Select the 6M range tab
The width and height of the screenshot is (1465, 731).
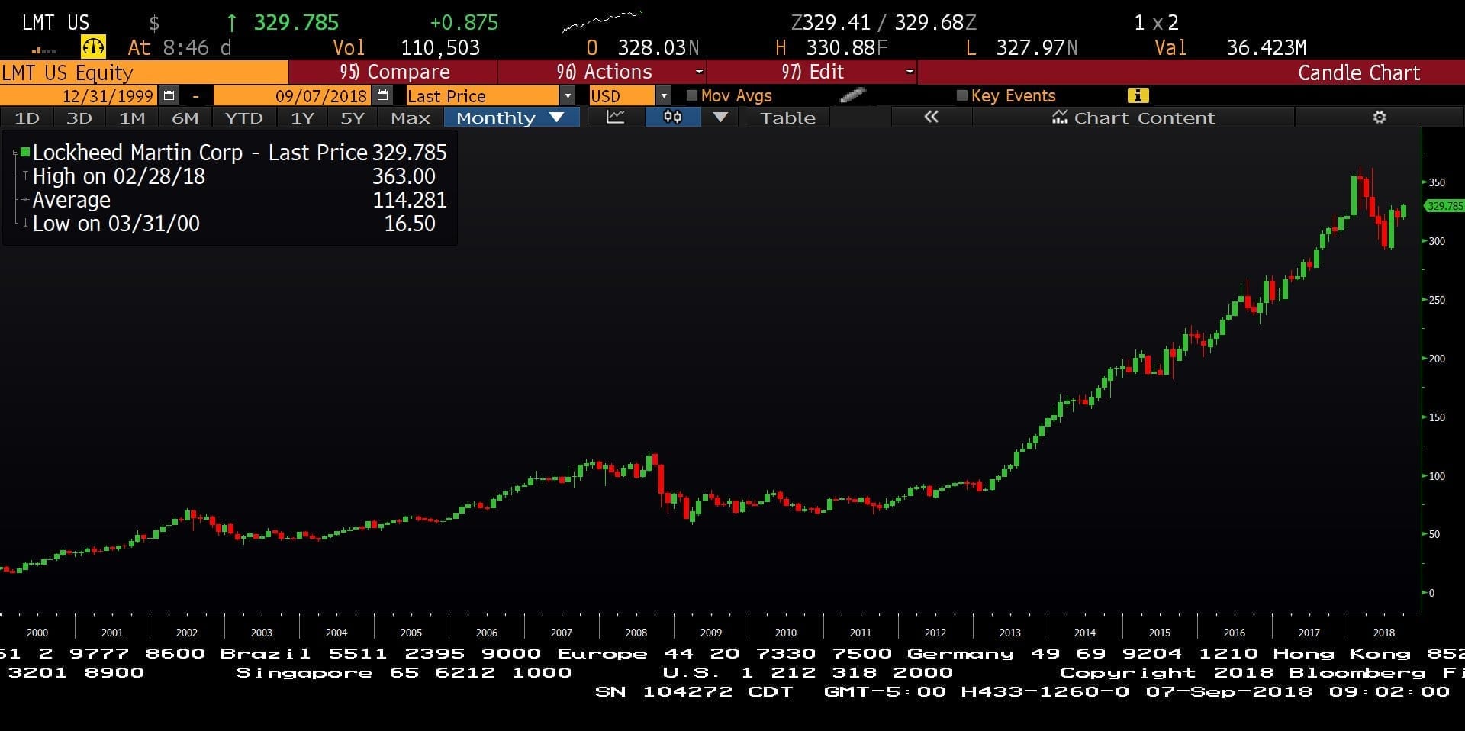185,118
